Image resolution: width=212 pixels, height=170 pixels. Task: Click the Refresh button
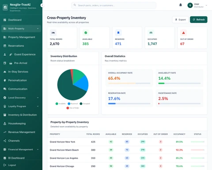click(199, 19)
